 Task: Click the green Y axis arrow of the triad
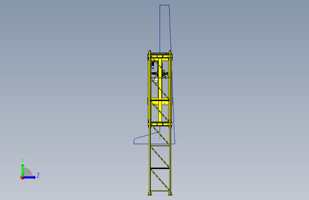point(23,170)
